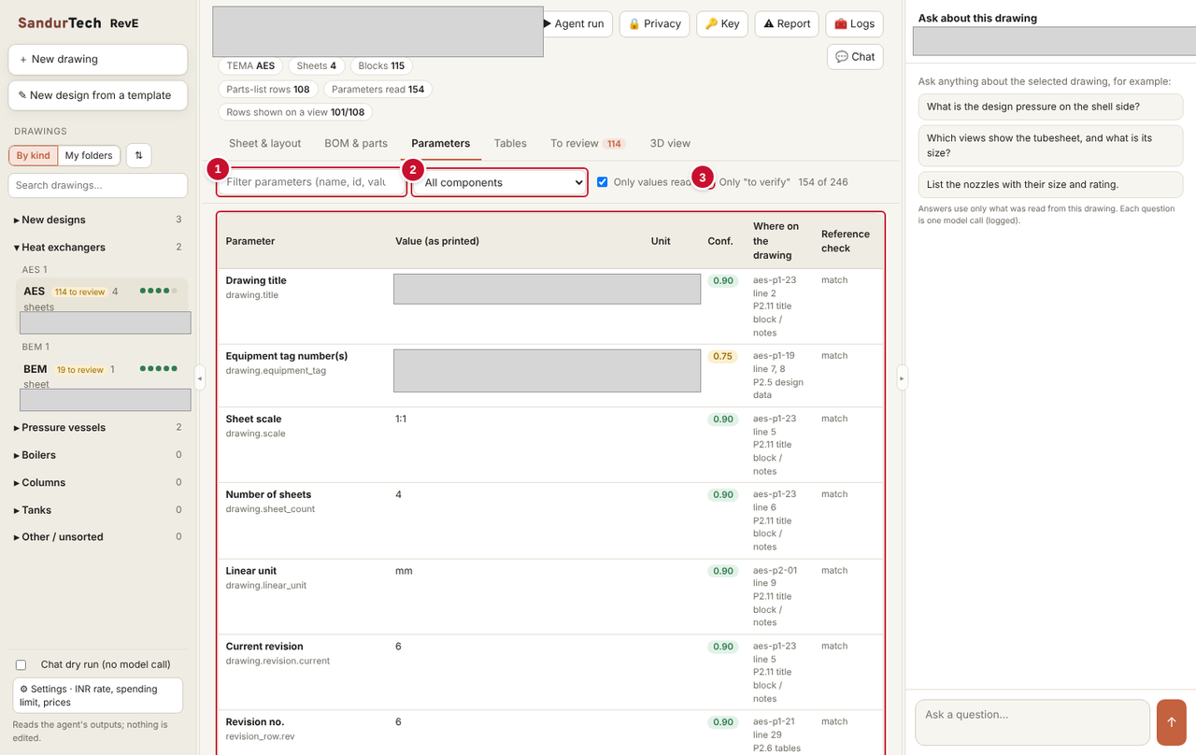Uncheck Only values read checkbox
This screenshot has height=755, width=1196.
pyautogui.click(x=603, y=182)
